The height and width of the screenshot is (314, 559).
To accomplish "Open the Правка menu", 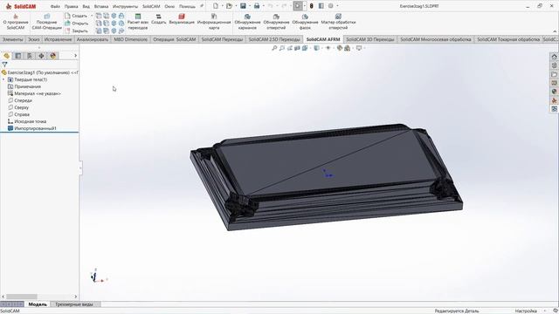I will tap(71, 6).
